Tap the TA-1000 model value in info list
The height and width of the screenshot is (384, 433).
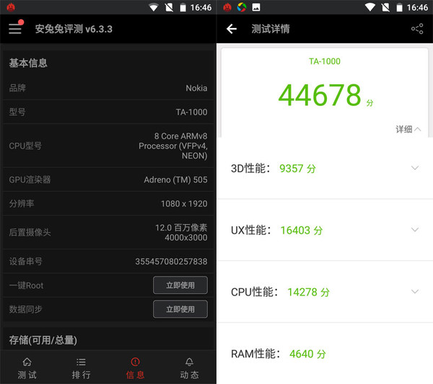(191, 112)
